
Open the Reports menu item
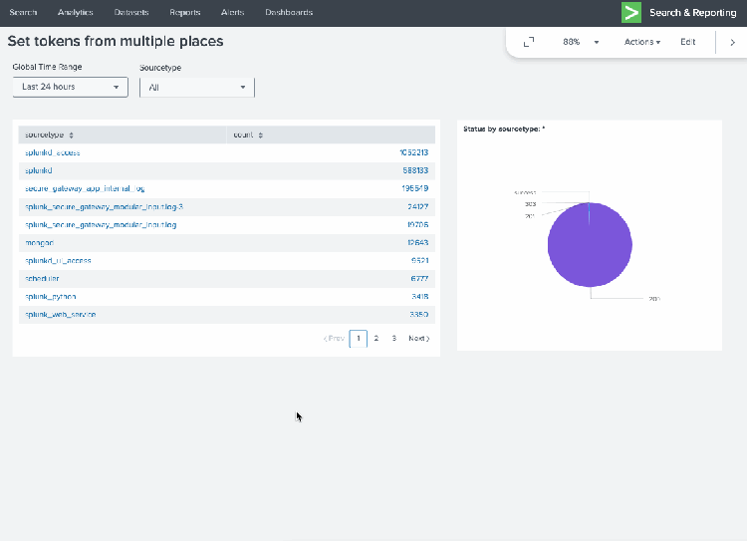184,13
